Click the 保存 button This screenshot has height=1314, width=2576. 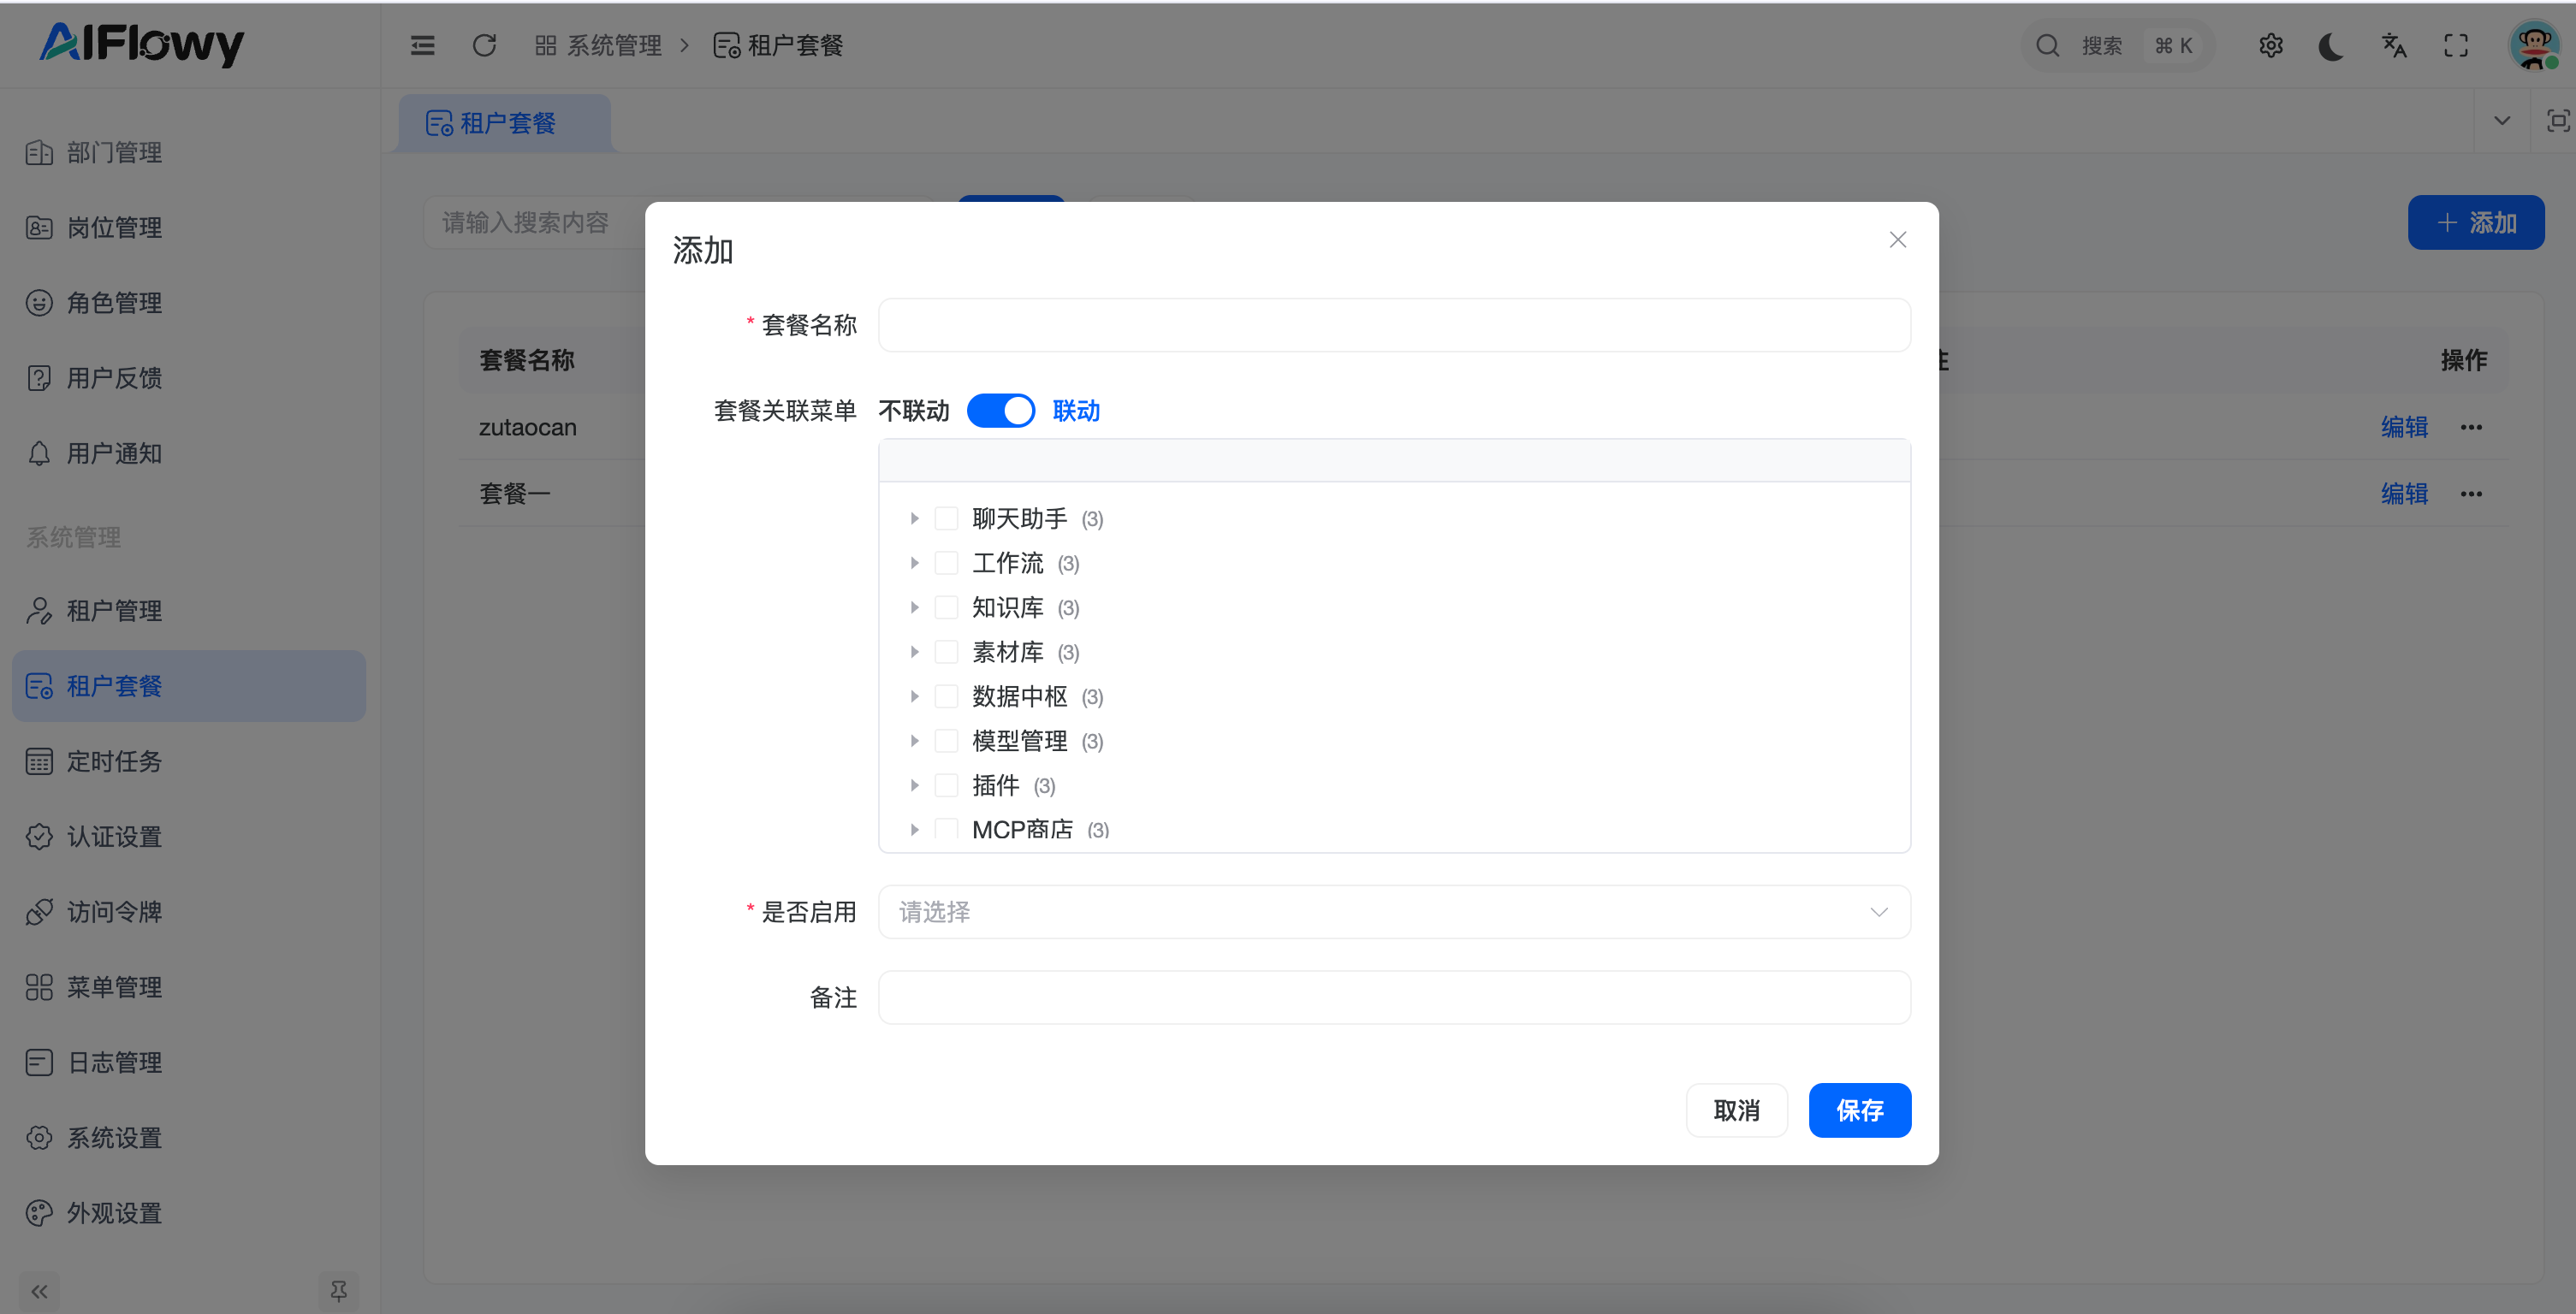(x=1859, y=1110)
